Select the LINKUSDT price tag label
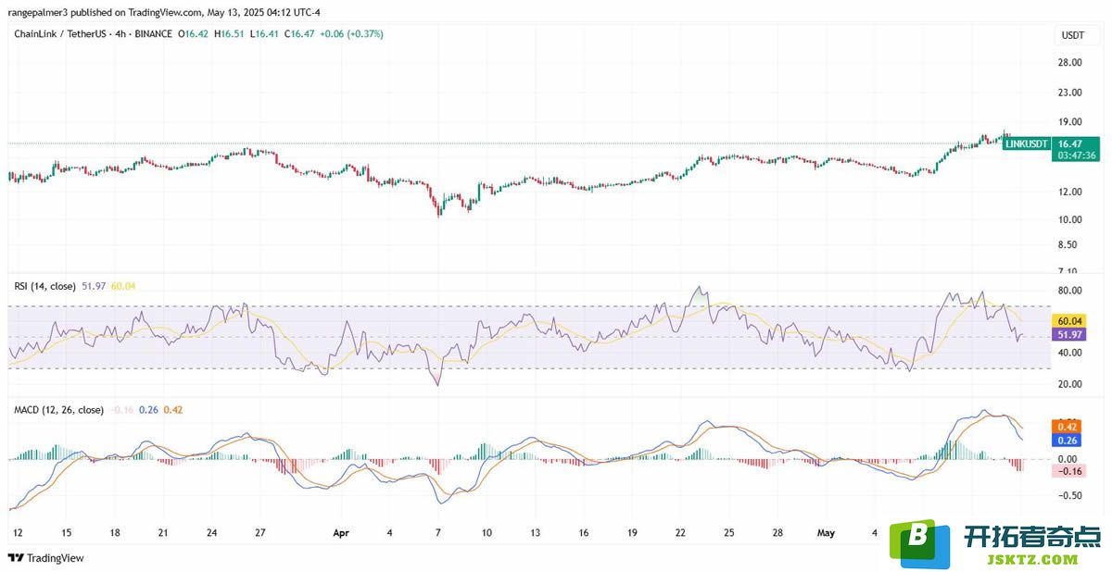 (x=1027, y=143)
